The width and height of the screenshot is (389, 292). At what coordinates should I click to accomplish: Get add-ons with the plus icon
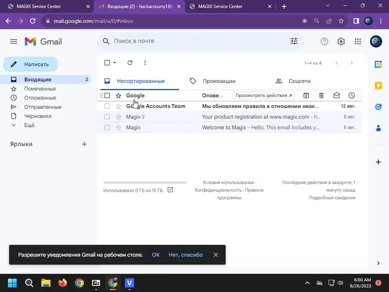(378, 162)
